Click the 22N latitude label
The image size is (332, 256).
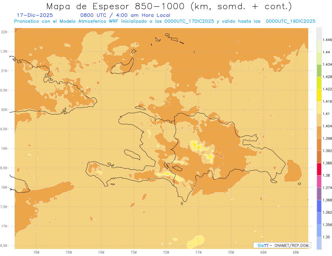coord(4,32)
